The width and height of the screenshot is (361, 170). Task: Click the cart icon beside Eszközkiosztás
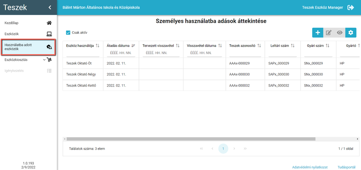pos(49,60)
